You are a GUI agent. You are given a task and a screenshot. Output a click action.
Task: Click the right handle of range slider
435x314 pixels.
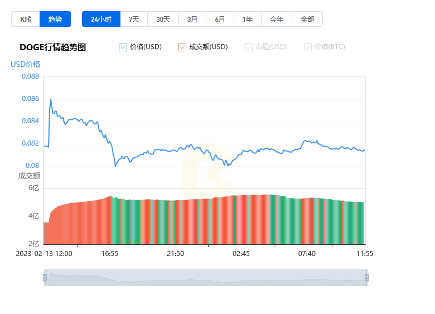[x=366, y=278]
